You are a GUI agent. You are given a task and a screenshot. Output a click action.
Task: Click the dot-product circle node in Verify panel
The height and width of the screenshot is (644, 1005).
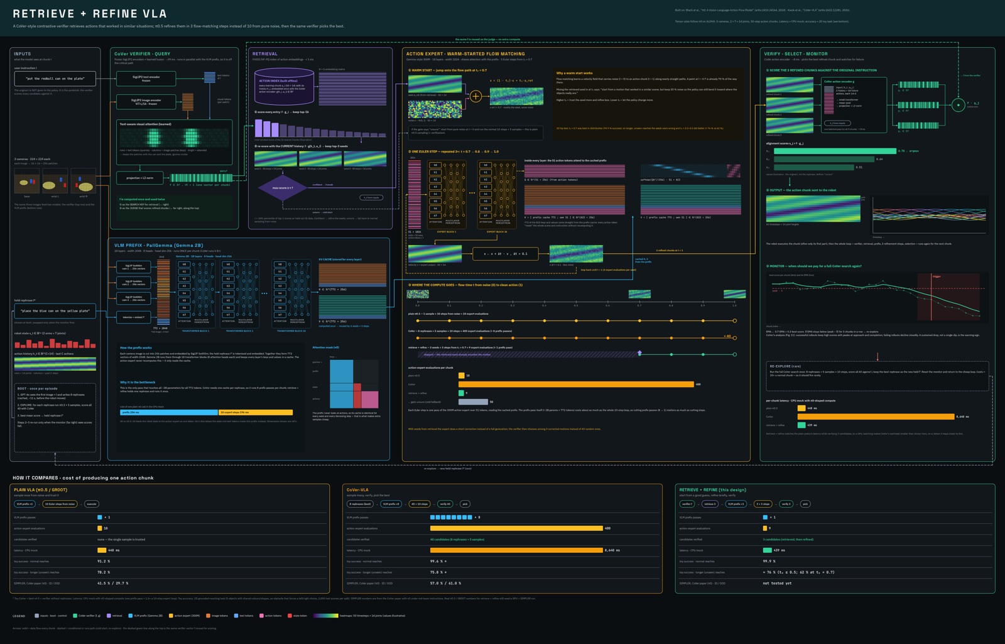click(958, 105)
